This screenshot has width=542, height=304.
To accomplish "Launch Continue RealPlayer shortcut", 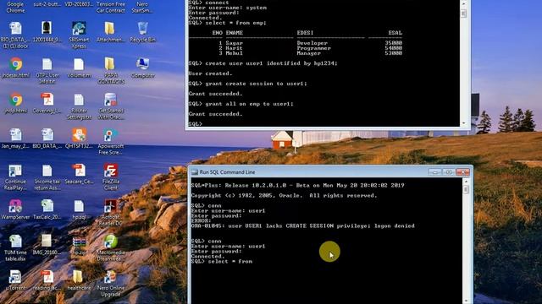I will (15, 171).
